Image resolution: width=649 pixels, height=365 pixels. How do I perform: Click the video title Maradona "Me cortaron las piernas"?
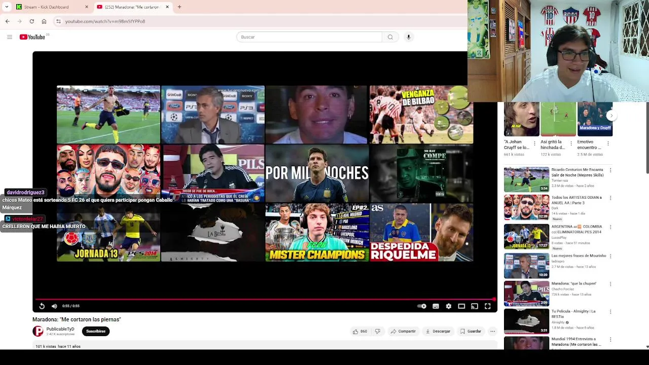pyautogui.click(x=77, y=319)
